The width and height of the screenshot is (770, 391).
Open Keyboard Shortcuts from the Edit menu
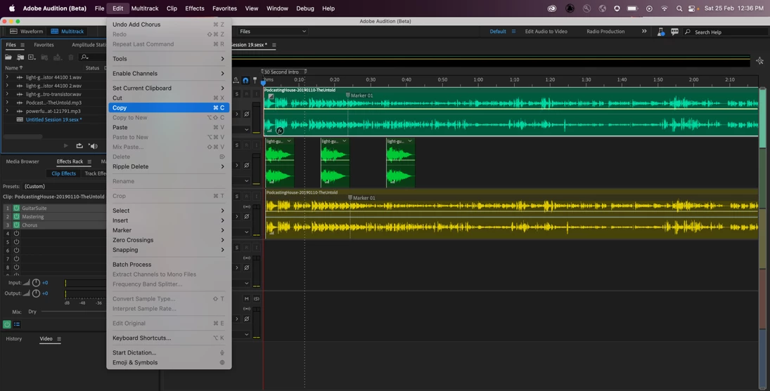(169, 338)
